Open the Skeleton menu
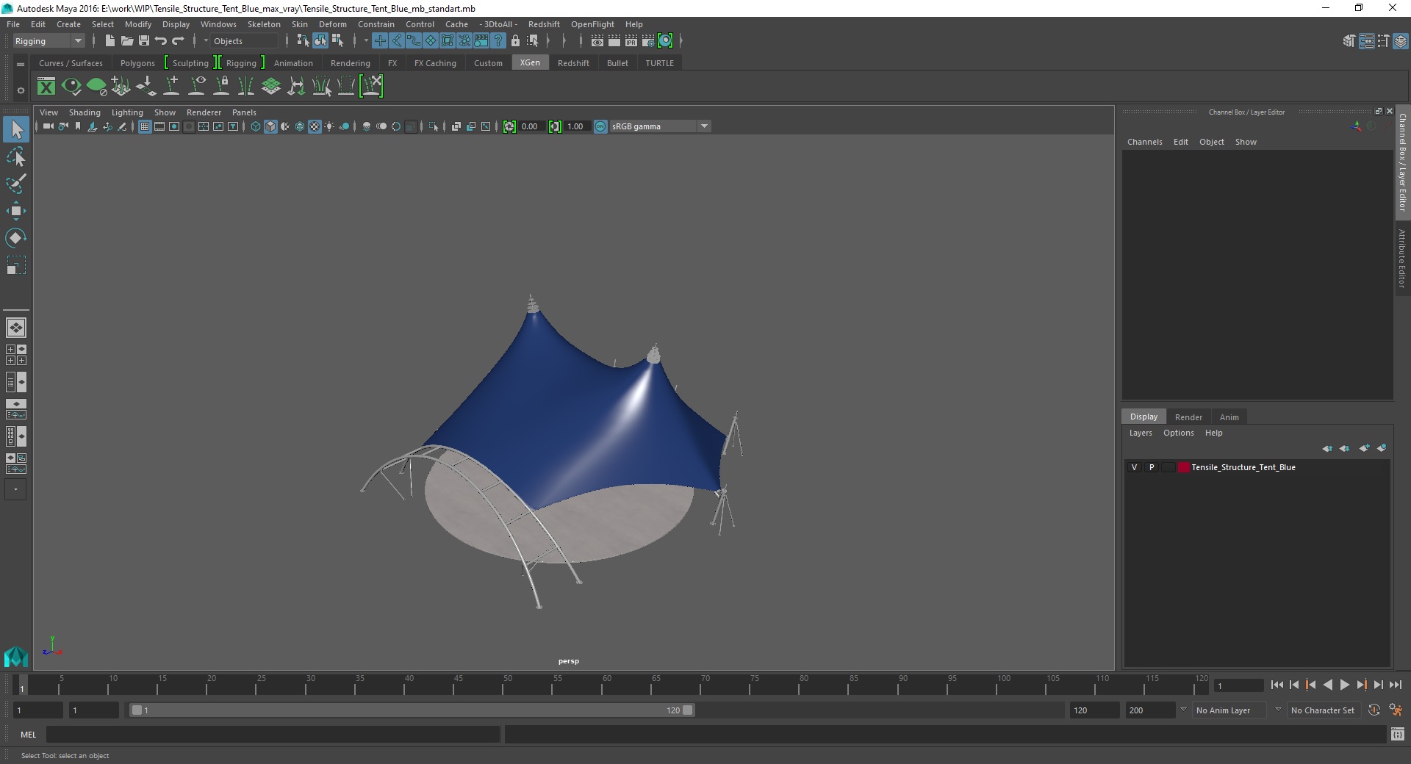 (264, 24)
